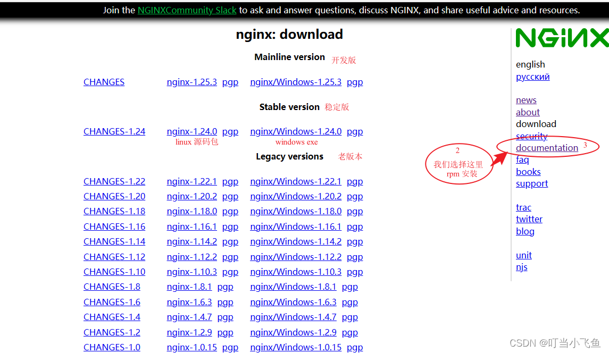Open the documentation page
Viewport: 609px width, 353px height.
(x=547, y=148)
